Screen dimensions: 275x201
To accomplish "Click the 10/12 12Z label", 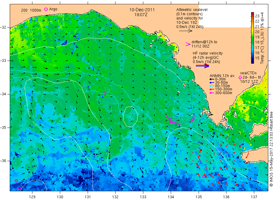I will pos(249,82).
